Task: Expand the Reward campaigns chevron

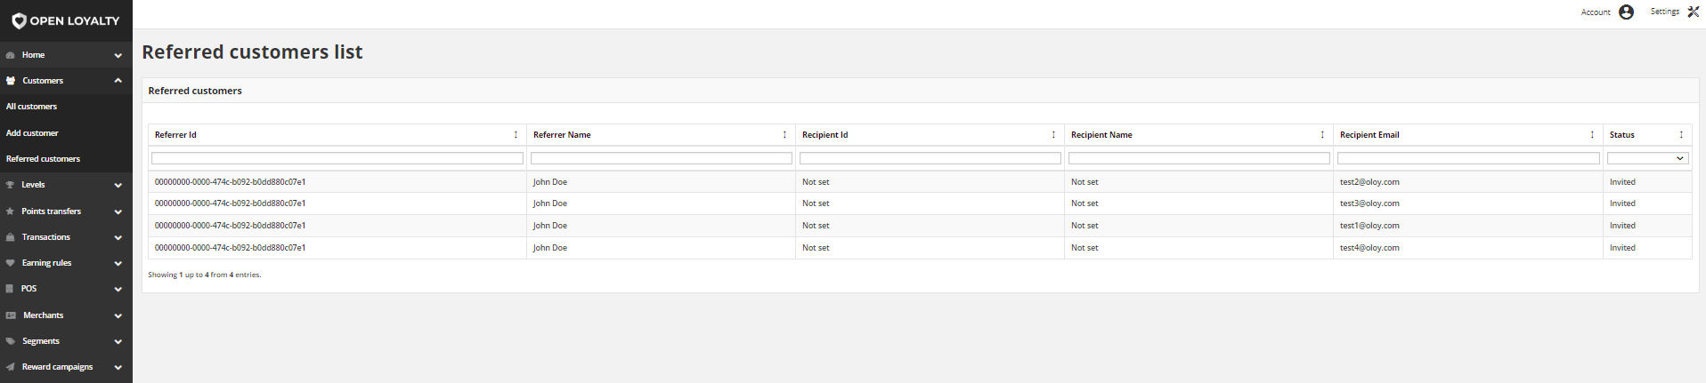Action: pos(118,368)
